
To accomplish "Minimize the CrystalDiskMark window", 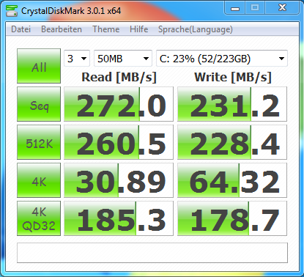I will pyautogui.click(x=234, y=9).
